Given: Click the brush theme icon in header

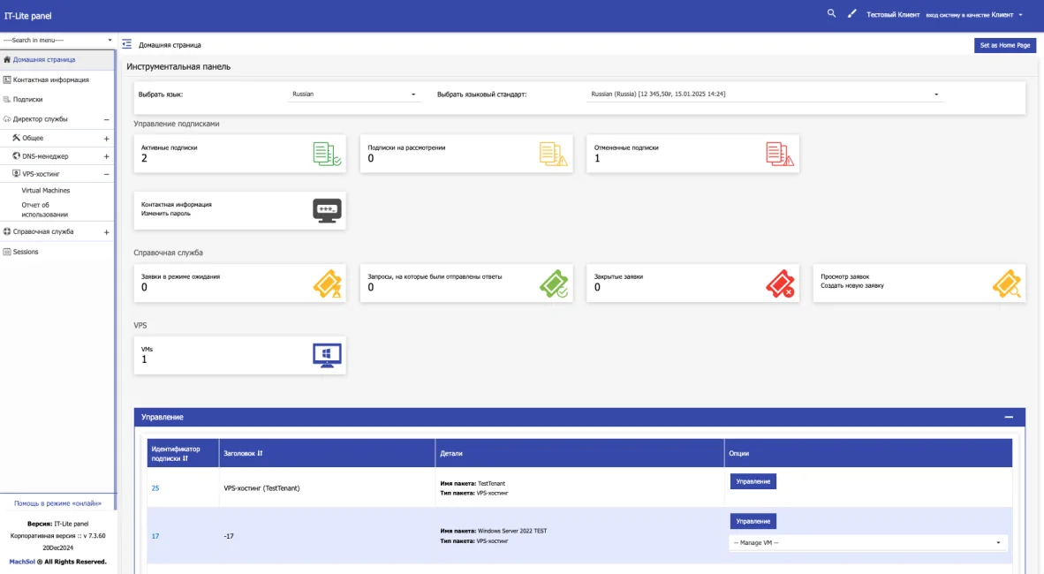Looking at the screenshot, I should pyautogui.click(x=851, y=13).
